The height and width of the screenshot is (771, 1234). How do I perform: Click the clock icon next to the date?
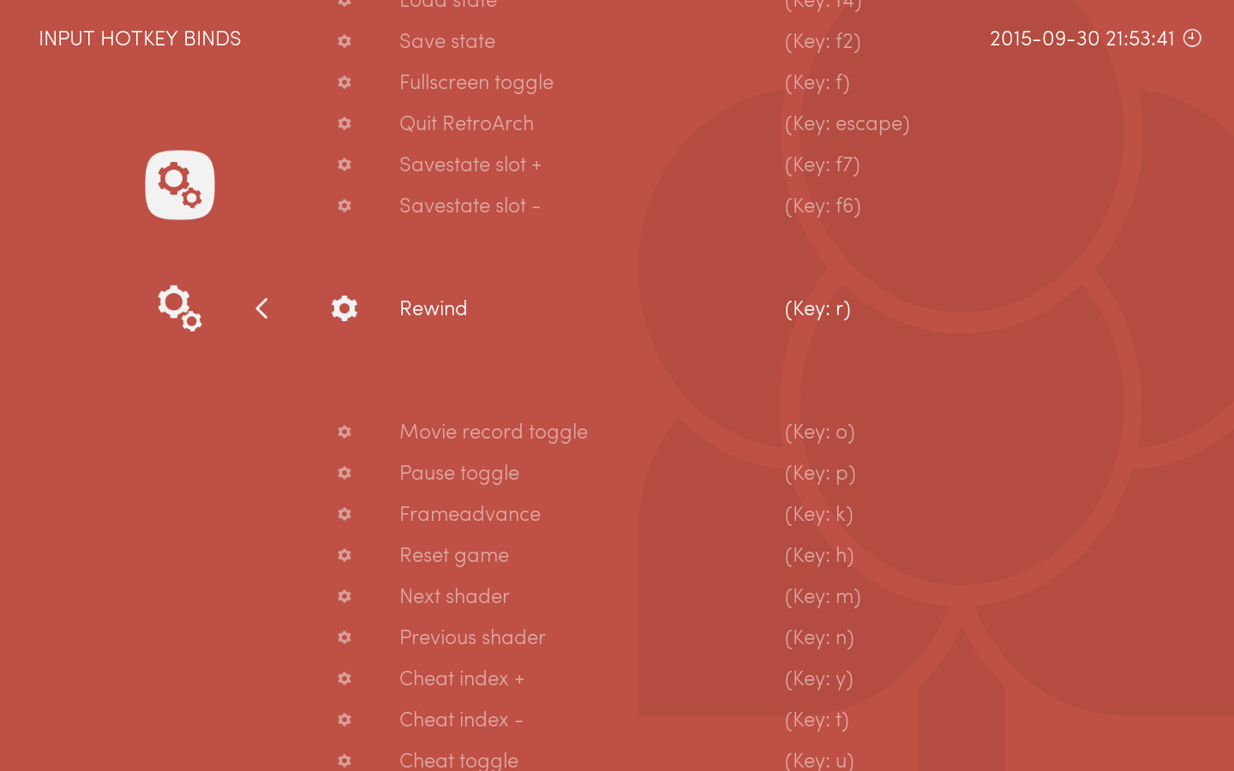1192,38
